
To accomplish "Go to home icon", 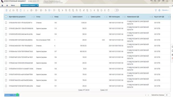I will pyautogui.click(x=2, y=5).
